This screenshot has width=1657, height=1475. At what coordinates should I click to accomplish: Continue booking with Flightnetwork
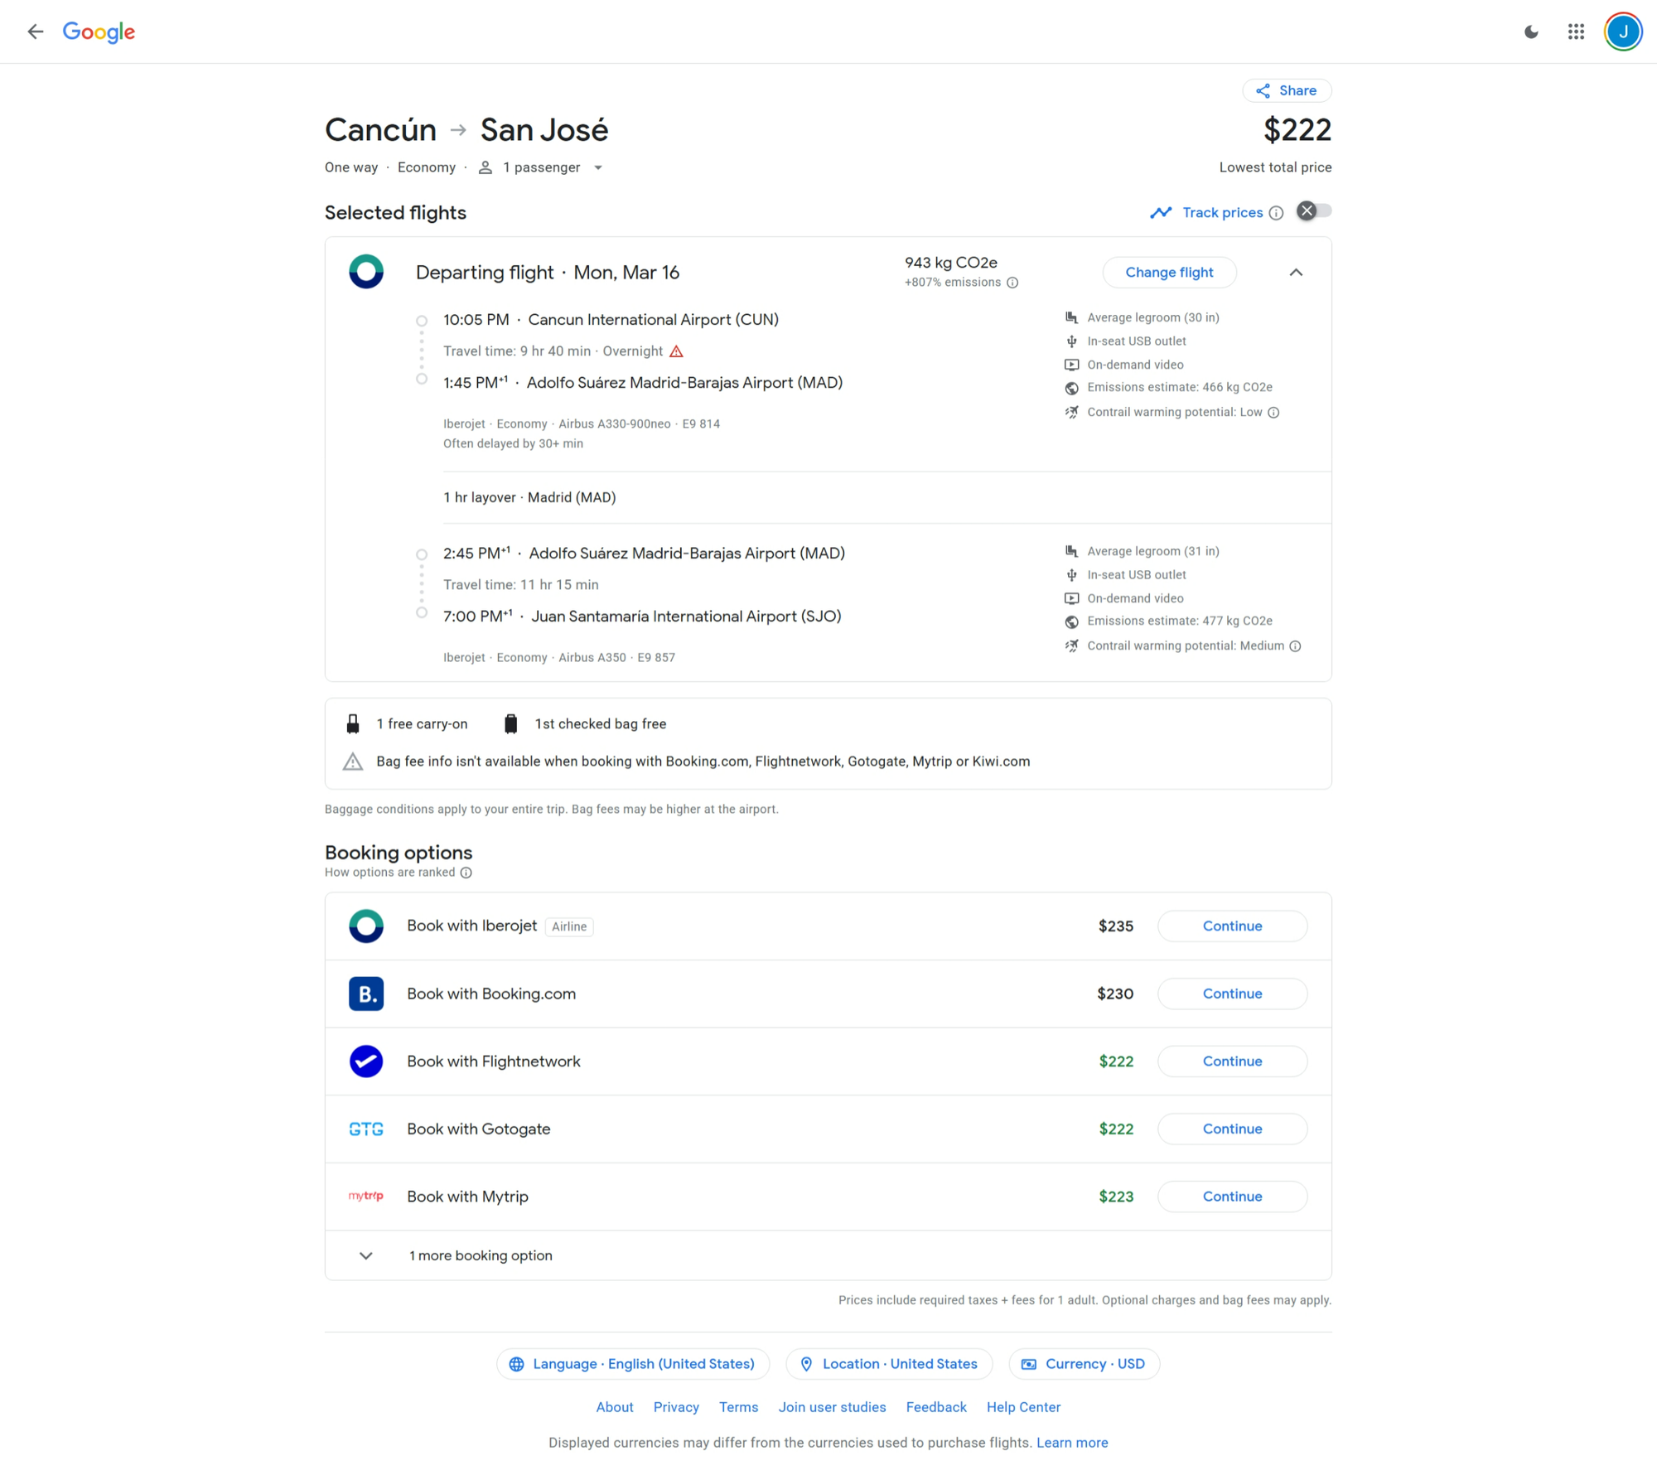point(1231,1062)
